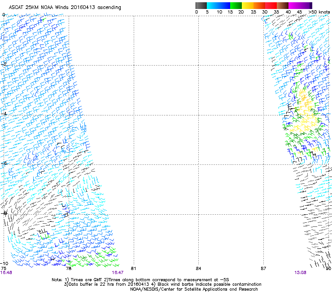Image resolution: width=332 pixels, height=292 pixels.
Task: Click the legend label 10
Action: (219, 12)
